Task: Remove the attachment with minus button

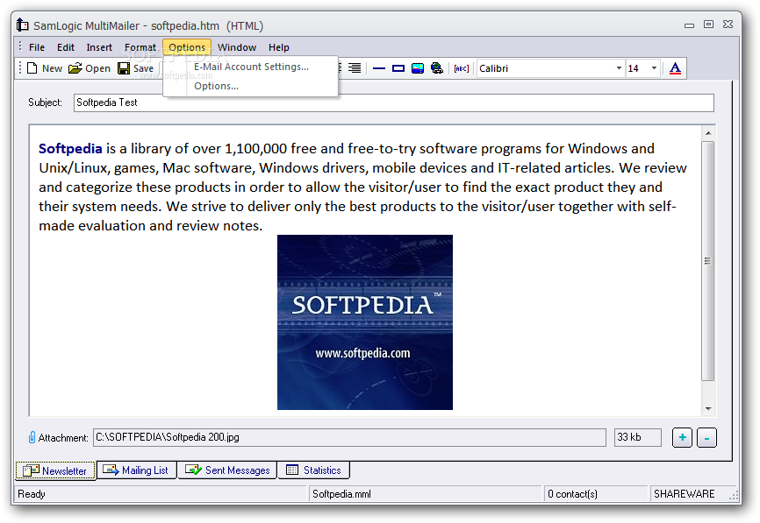Action: [706, 438]
